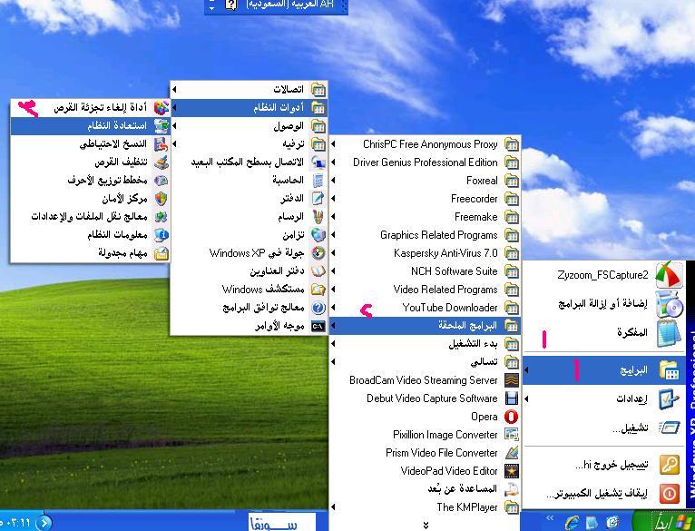
Task: Open Video Related Programs folder
Action: tap(425, 290)
